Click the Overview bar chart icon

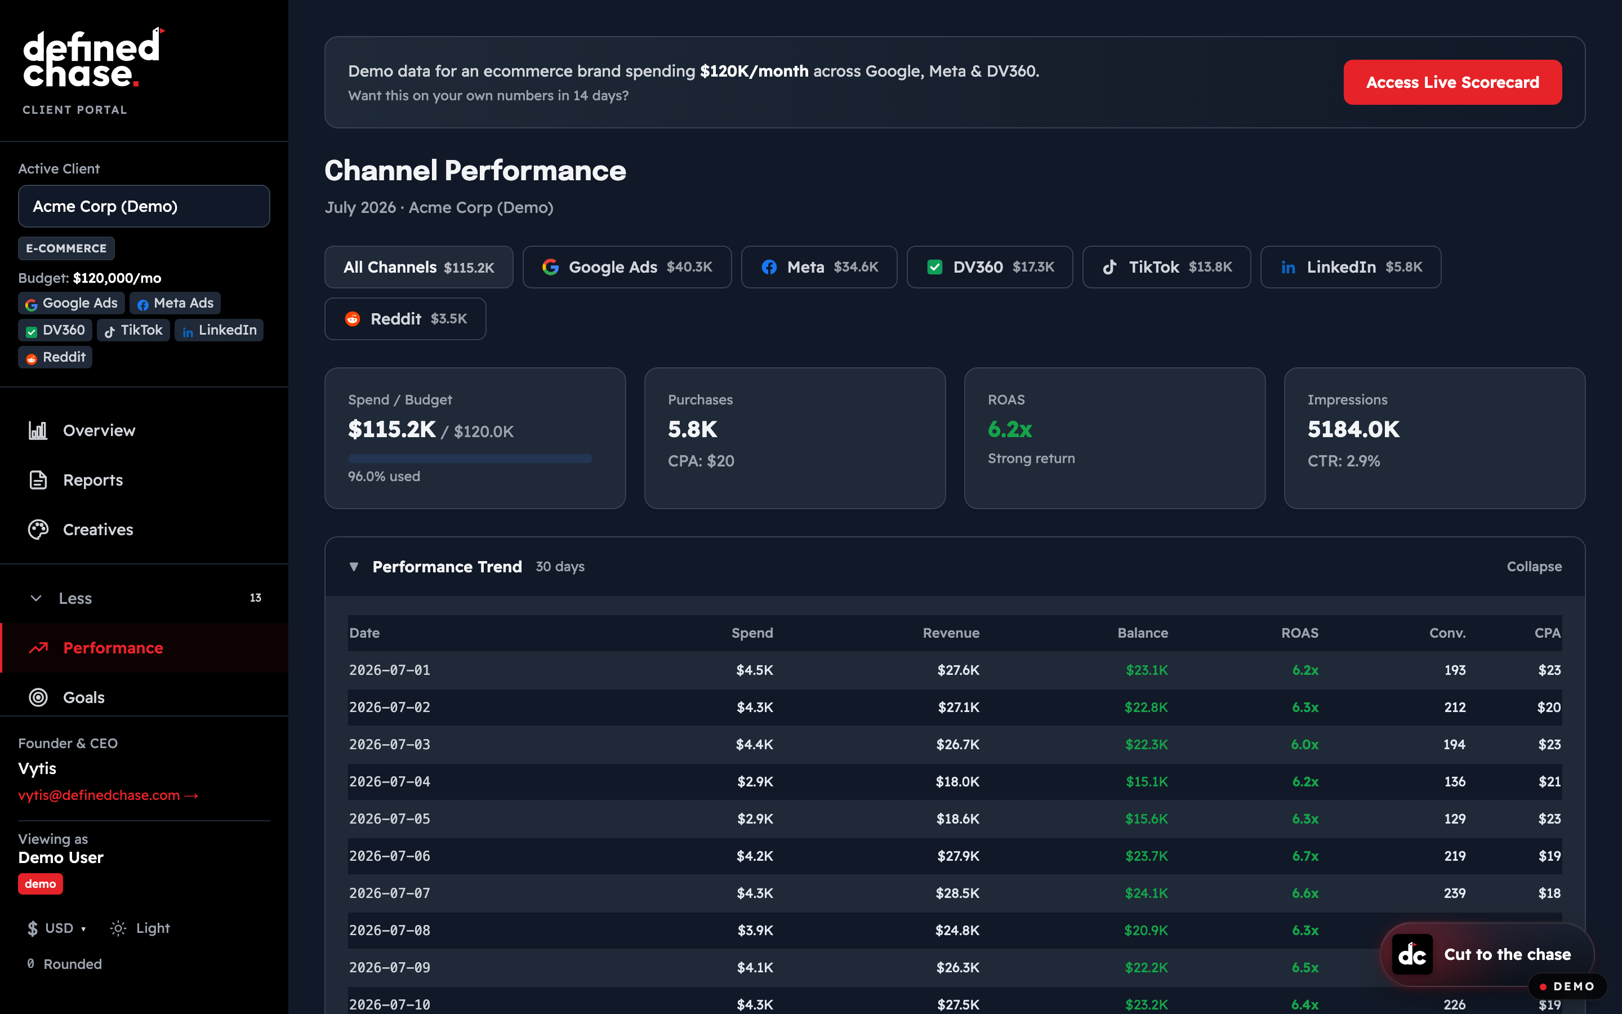pos(38,430)
